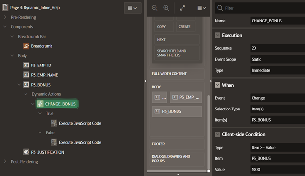The height and width of the screenshot is (176, 305).
Task: Click the expand layout arrows icon
Action: coord(182,8)
